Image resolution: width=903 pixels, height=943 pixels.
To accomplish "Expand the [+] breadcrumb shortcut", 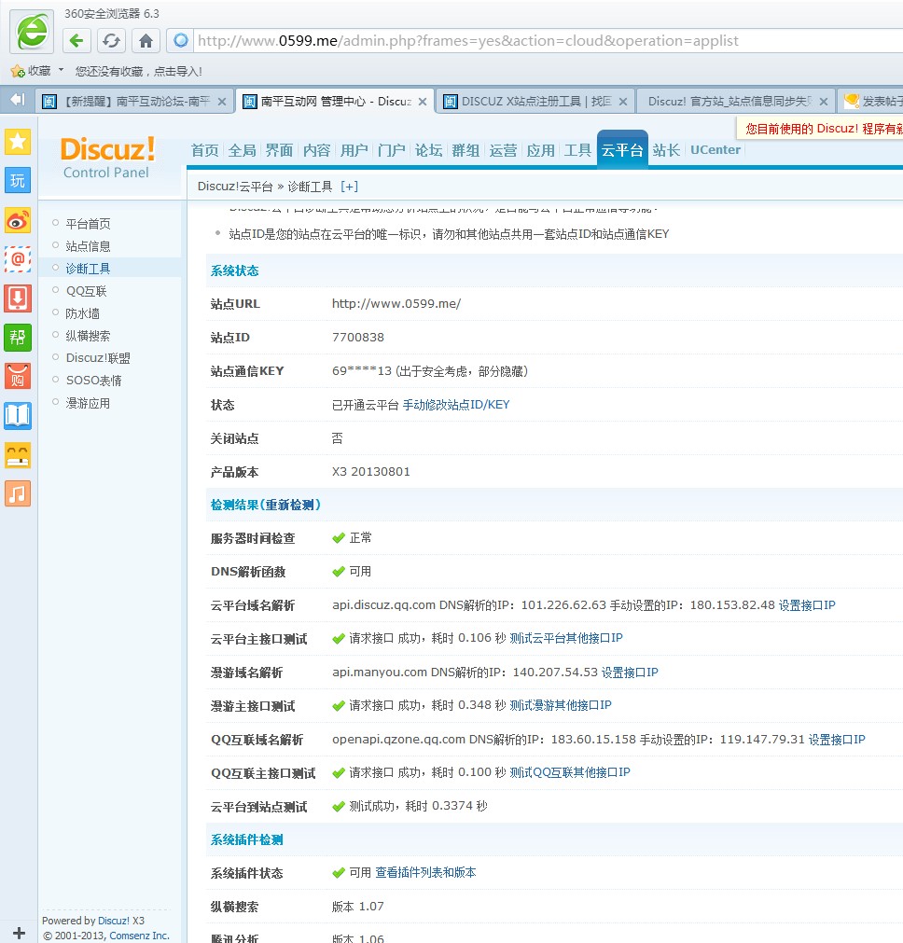I will coord(349,187).
